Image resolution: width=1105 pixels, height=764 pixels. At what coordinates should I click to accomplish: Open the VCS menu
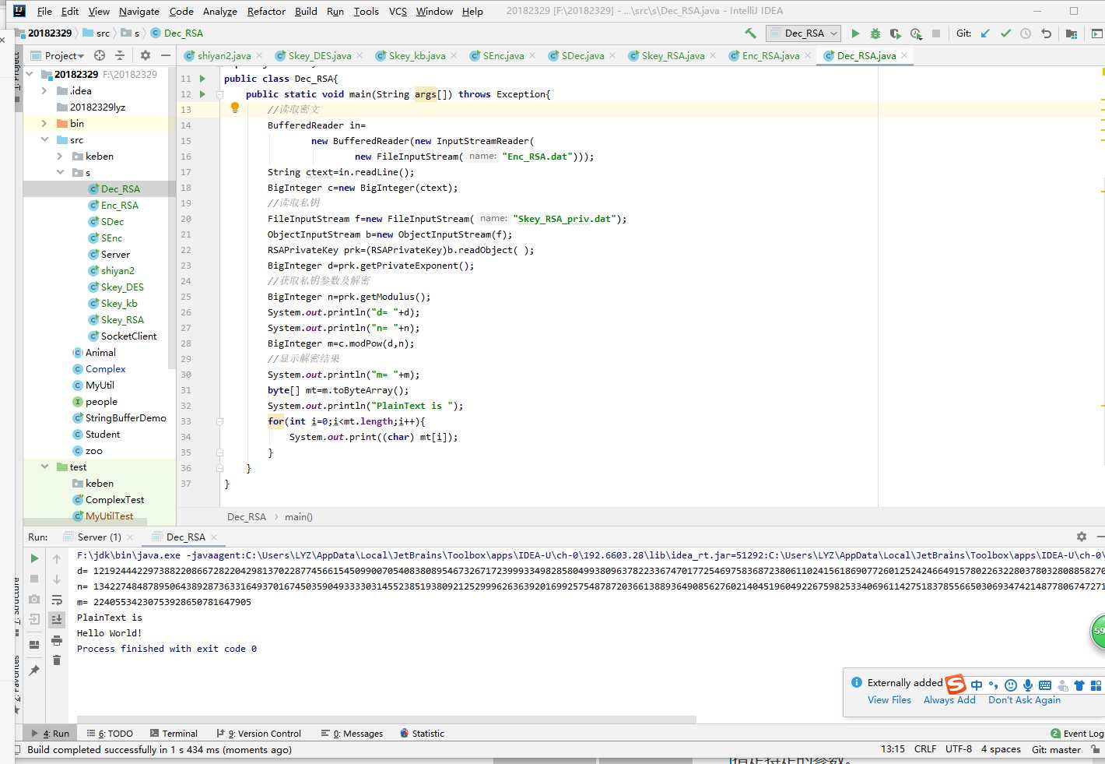coord(398,11)
